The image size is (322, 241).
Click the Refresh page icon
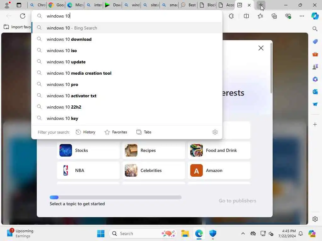coord(23,16)
